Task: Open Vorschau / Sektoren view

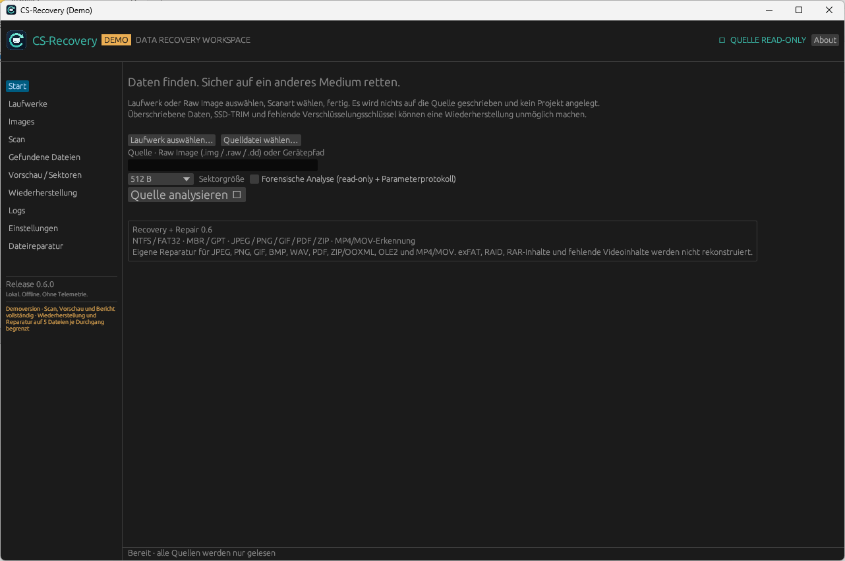Action: pos(45,175)
